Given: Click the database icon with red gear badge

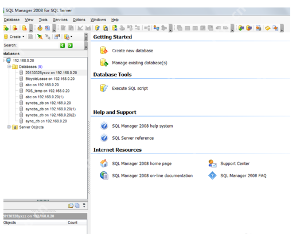Looking at the screenshot, I should [24, 28].
